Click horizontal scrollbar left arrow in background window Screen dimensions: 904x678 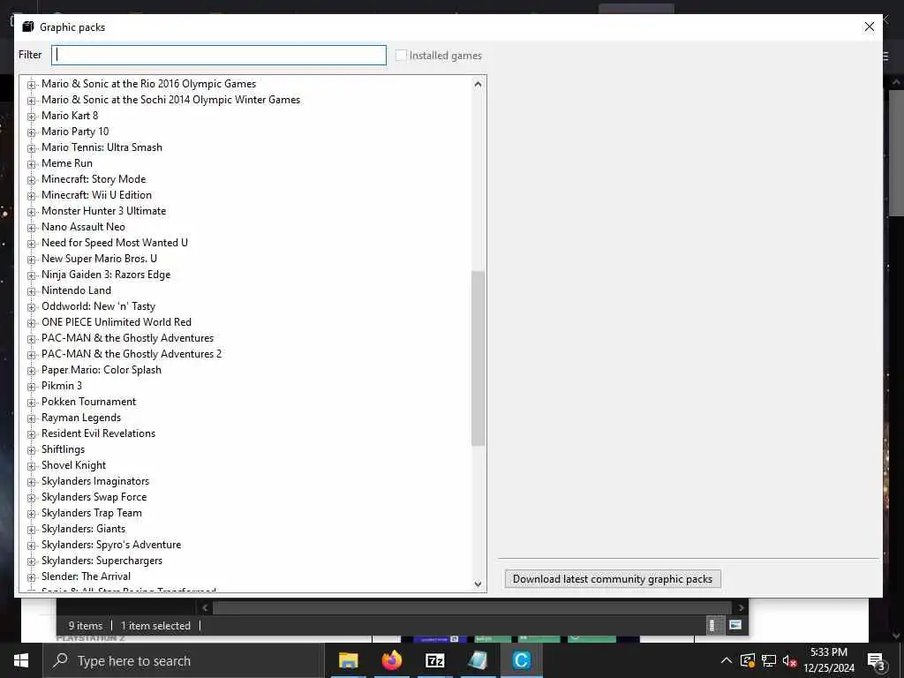coord(205,607)
